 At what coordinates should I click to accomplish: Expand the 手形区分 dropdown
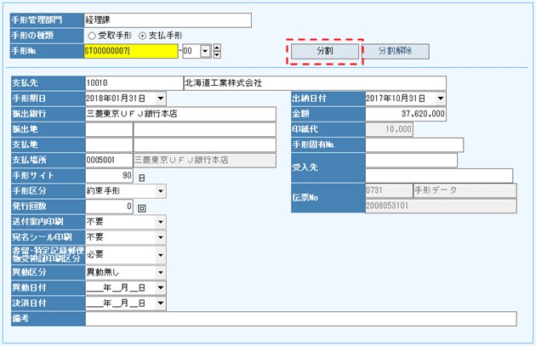coord(162,191)
